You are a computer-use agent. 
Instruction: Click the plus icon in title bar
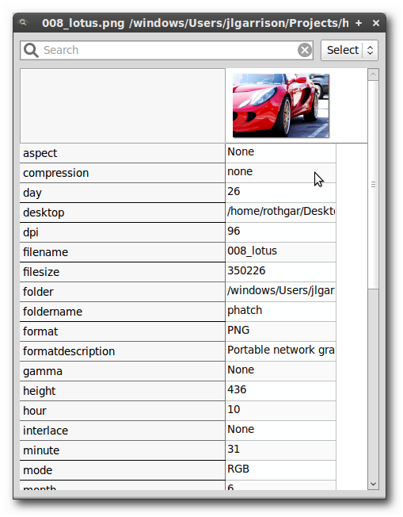[x=359, y=23]
